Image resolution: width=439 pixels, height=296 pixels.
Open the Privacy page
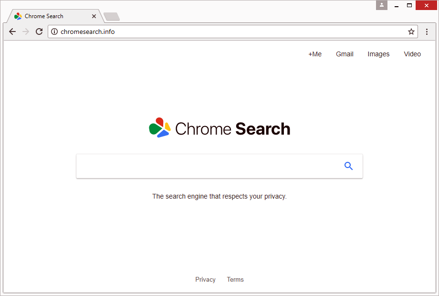point(205,279)
